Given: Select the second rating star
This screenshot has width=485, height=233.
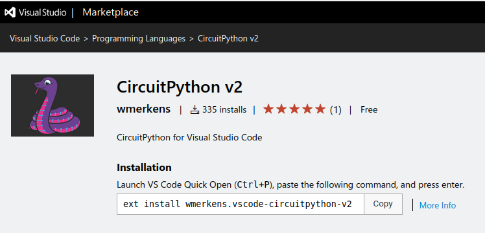Looking at the screenshot, I should (x=281, y=109).
